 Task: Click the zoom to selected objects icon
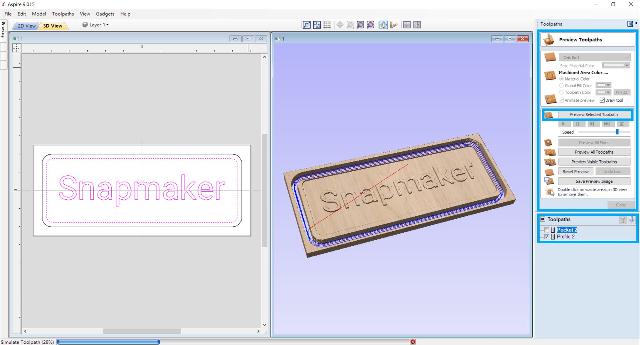point(370,25)
